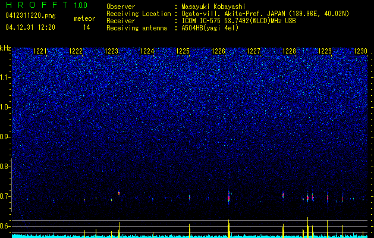Click the 0.9 kHz axis label
The image size is (374, 238).
tap(5, 137)
